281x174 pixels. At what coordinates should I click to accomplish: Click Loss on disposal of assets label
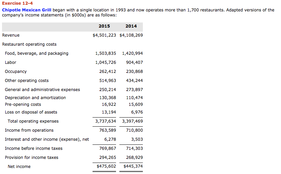coord(31,112)
